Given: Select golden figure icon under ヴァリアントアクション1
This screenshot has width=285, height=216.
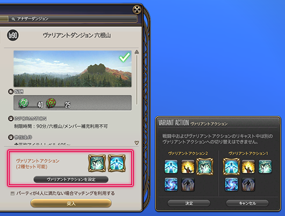Looking at the screenshot, I should tap(248, 167).
